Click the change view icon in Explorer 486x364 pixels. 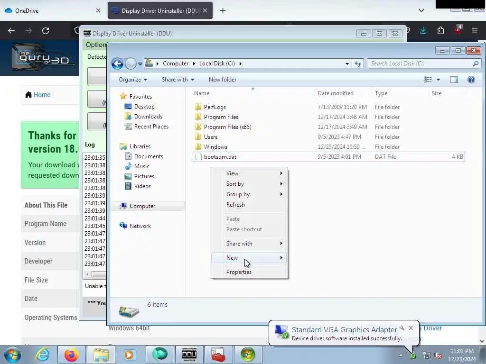click(x=428, y=80)
